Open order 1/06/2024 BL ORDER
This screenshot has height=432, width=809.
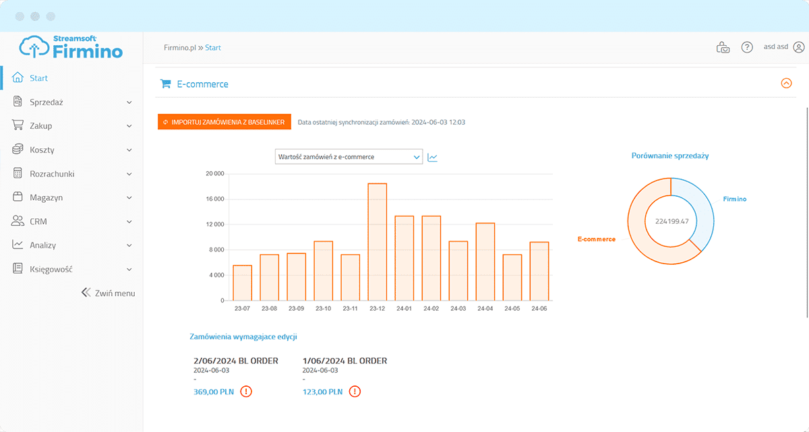coord(344,361)
